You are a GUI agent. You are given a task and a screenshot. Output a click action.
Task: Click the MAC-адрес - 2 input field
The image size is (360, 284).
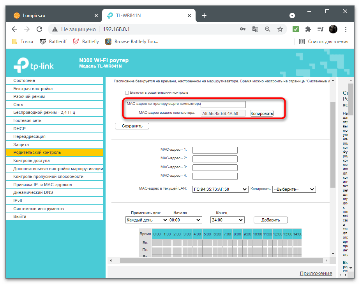pyautogui.click(x=215, y=159)
